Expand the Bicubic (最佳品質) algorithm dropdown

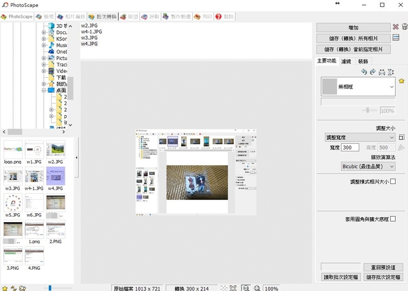coord(368,166)
